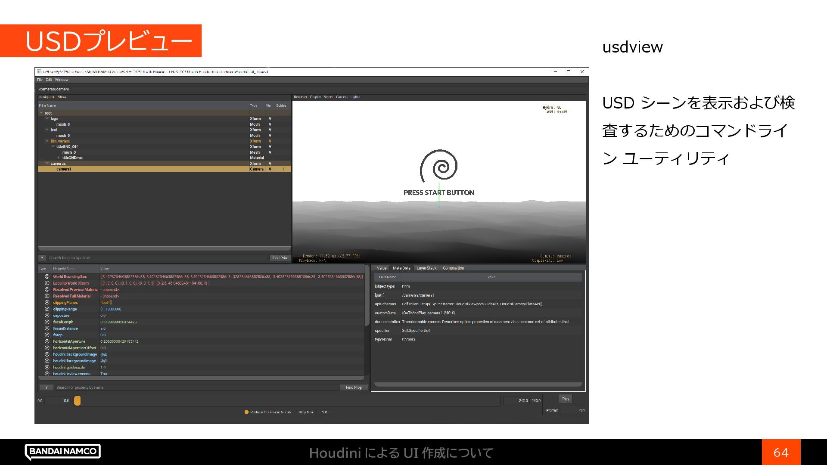Viewport: 827px width, 465px height.
Task: Click the attribute icon beside exposure
Action: (x=47, y=316)
